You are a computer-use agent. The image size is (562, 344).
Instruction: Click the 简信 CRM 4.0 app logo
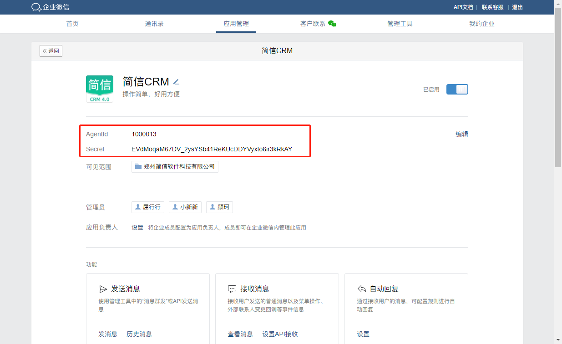click(x=100, y=89)
